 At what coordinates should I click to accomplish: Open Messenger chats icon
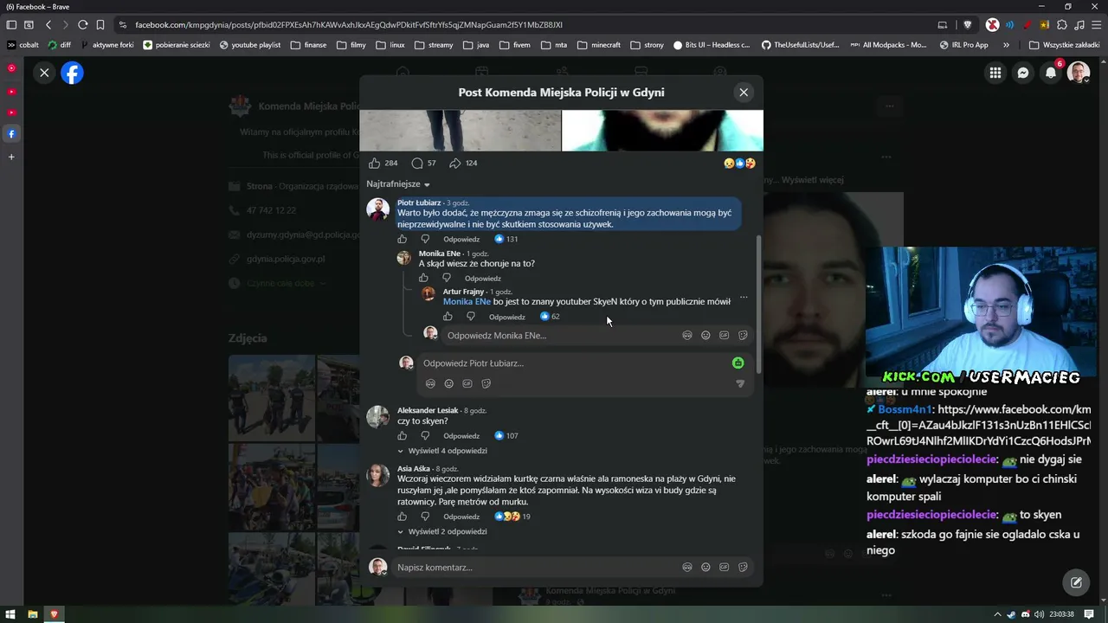pyautogui.click(x=1023, y=74)
